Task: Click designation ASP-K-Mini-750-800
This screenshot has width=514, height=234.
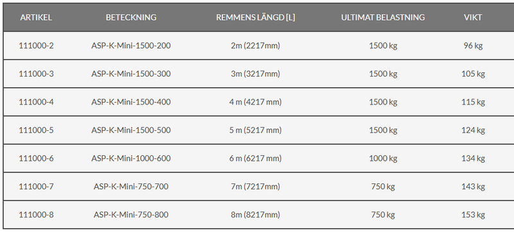Action: pyautogui.click(x=131, y=214)
